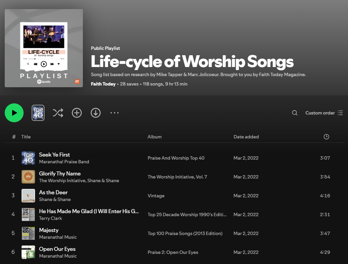Open album Praise 2: Open Our Eyes
The width and height of the screenshot is (348, 264).
173,252
